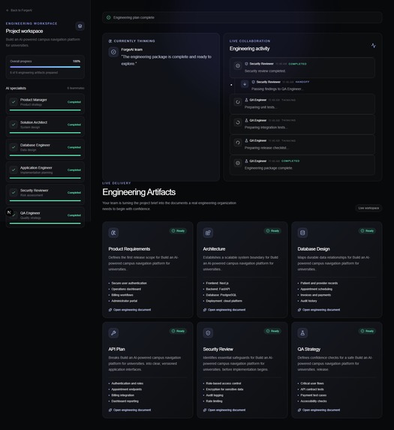Screen dimensions: 394x430
Task: Click Ready badge on QA Strategy card
Action: tap(367, 331)
